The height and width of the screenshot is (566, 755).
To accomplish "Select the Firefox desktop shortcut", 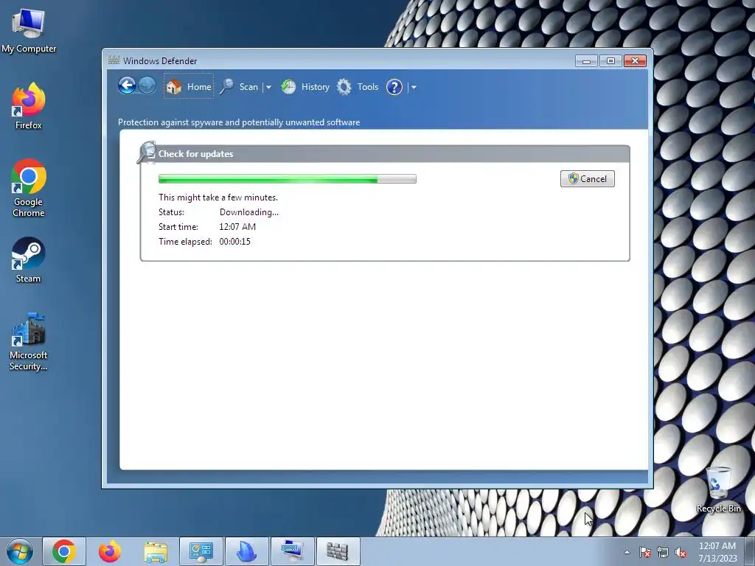I will tap(29, 106).
